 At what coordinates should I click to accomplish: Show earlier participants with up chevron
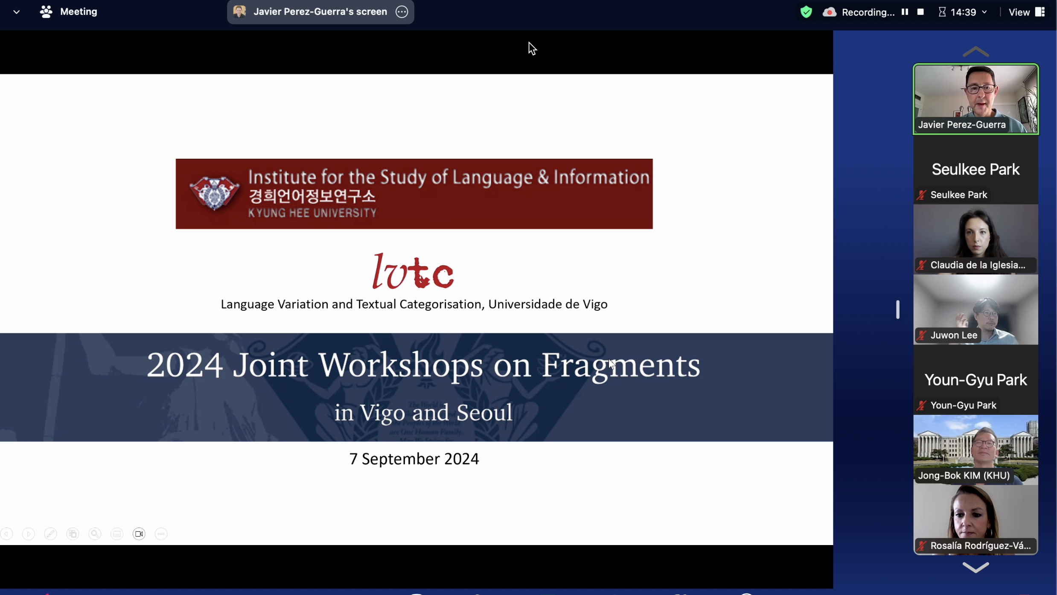click(x=975, y=52)
